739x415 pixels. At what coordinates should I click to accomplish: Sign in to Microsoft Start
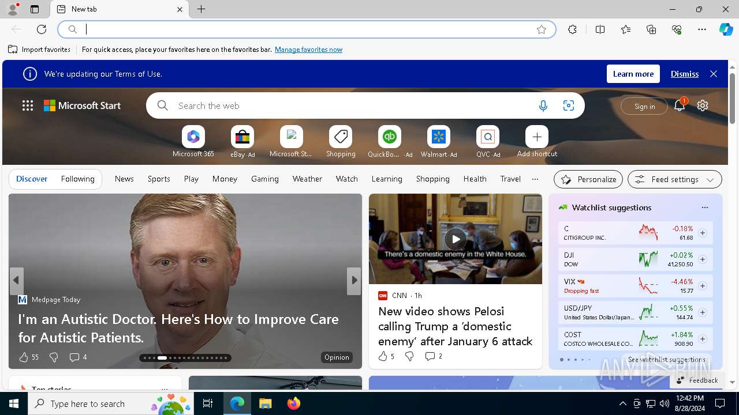click(x=644, y=106)
